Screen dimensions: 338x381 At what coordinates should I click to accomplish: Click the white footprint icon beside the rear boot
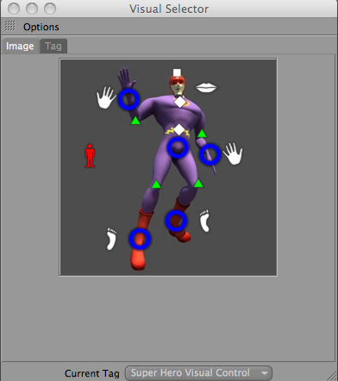[x=204, y=221]
